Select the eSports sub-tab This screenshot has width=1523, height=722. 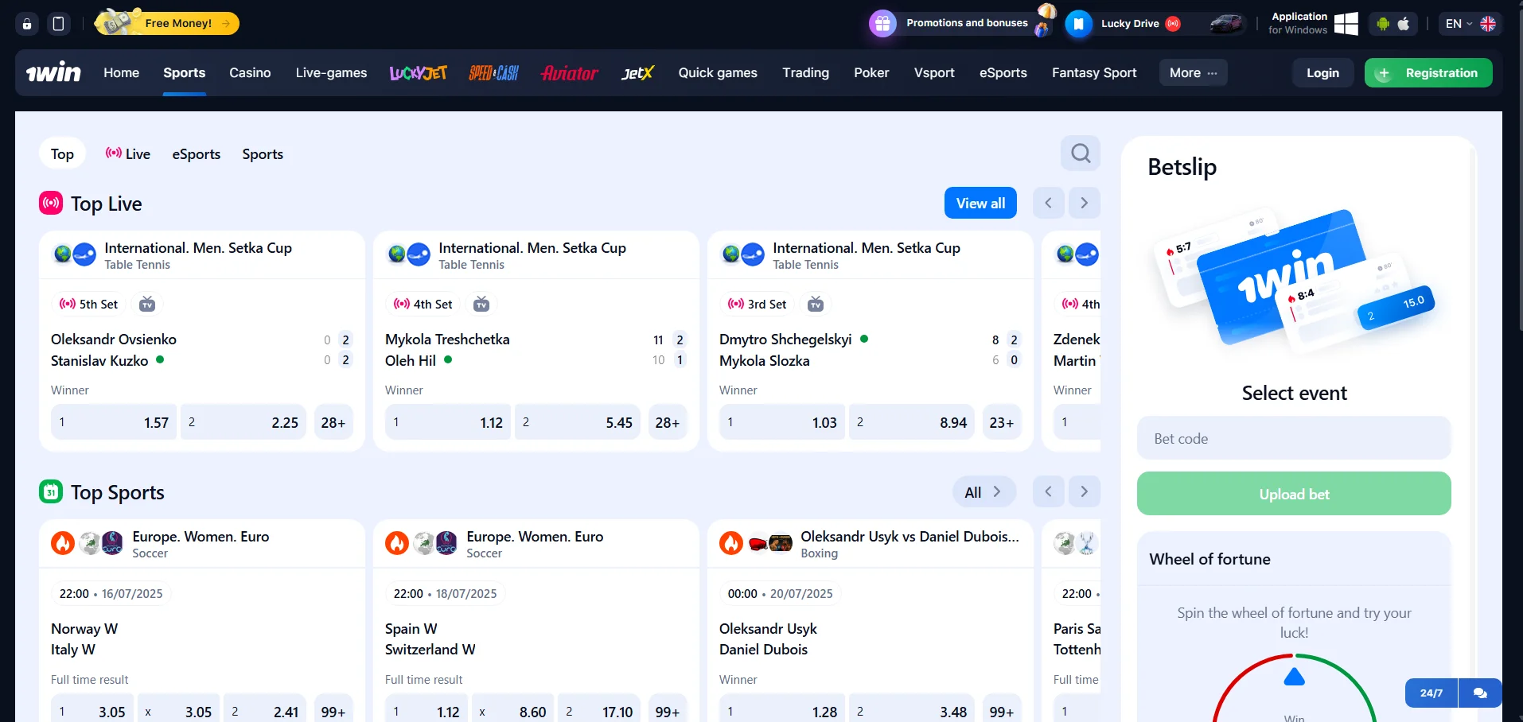pyautogui.click(x=197, y=153)
